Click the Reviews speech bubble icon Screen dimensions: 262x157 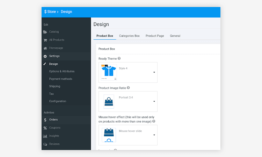point(45,144)
